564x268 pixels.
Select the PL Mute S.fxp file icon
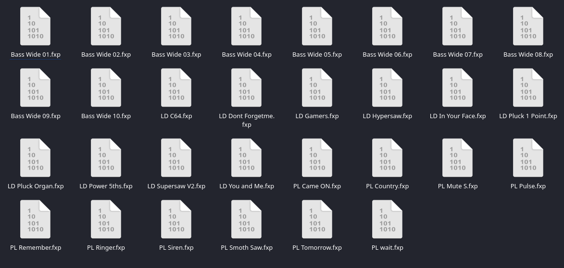point(458,158)
